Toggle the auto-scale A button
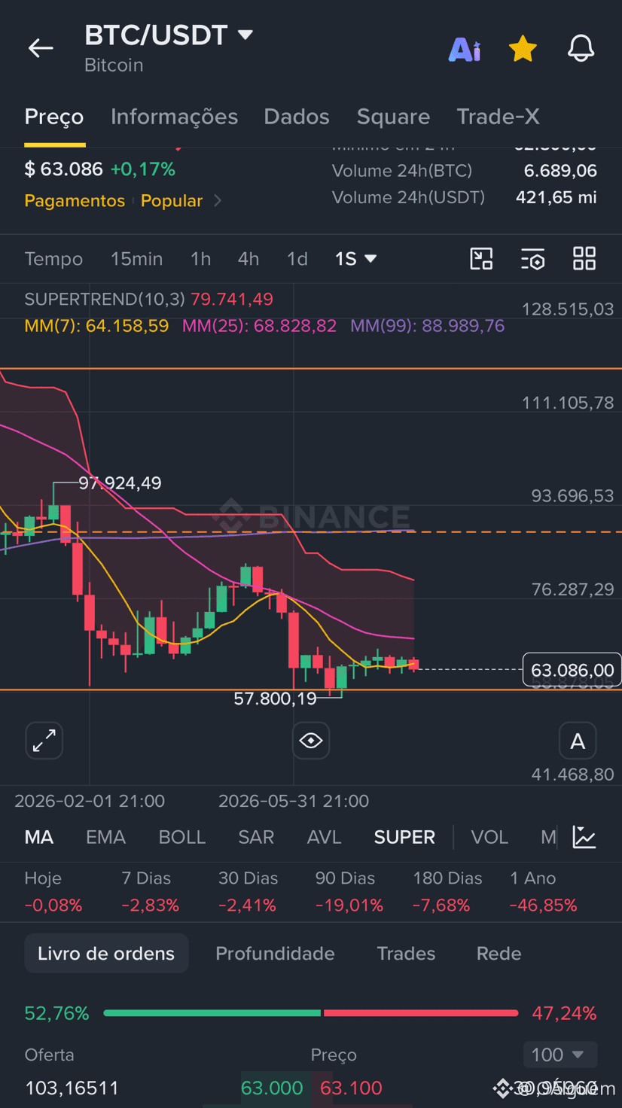Viewport: 622px width, 1108px height. [578, 741]
